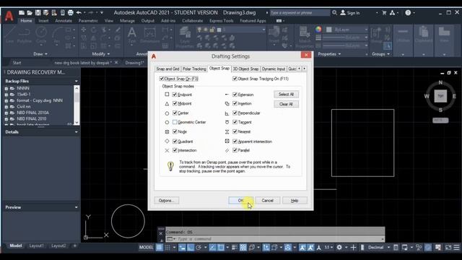
Task: Toggle polar tracking in the status bar
Action: pyautogui.click(x=199, y=247)
